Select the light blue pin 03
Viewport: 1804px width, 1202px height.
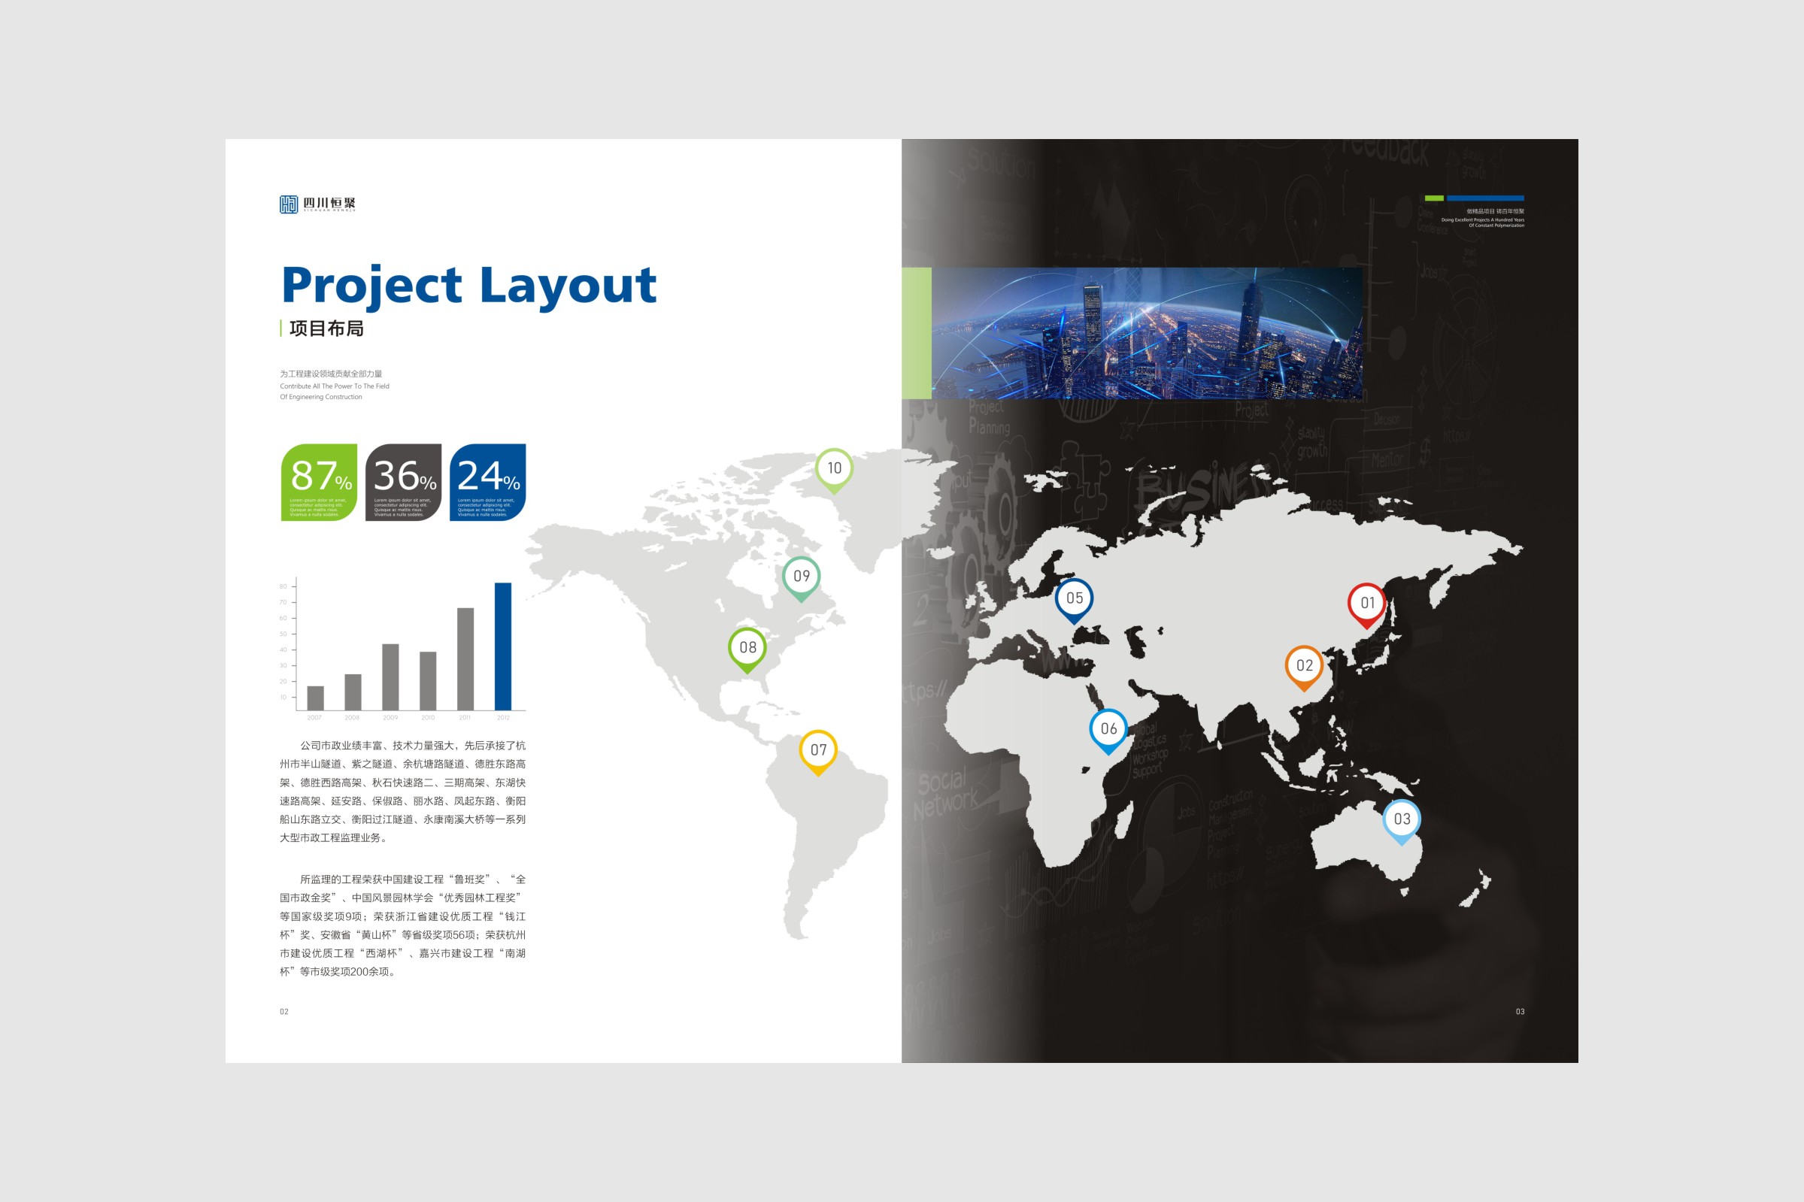(1402, 819)
